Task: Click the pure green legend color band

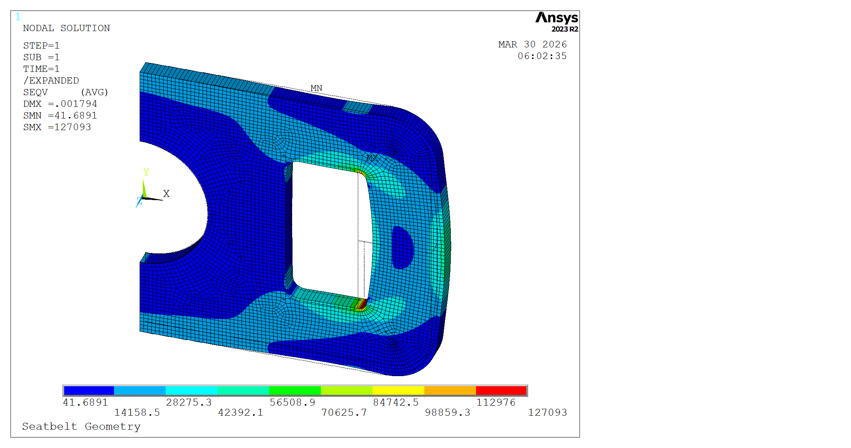Action: (x=294, y=390)
